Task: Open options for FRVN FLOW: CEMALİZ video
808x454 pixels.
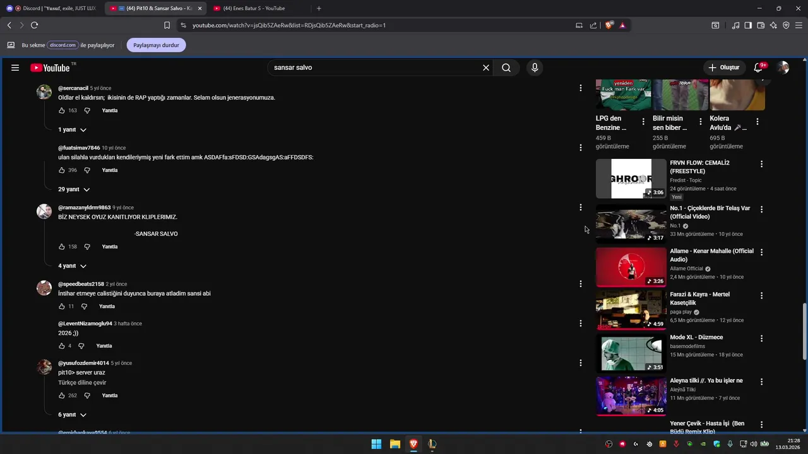Action: pos(761,164)
